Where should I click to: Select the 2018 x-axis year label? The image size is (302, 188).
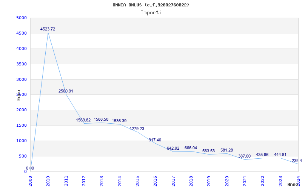click(x=191, y=181)
